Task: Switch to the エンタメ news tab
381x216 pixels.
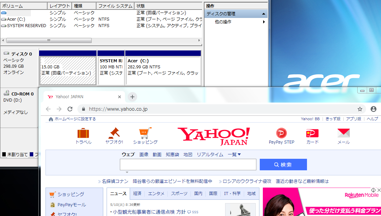Action: click(x=156, y=193)
